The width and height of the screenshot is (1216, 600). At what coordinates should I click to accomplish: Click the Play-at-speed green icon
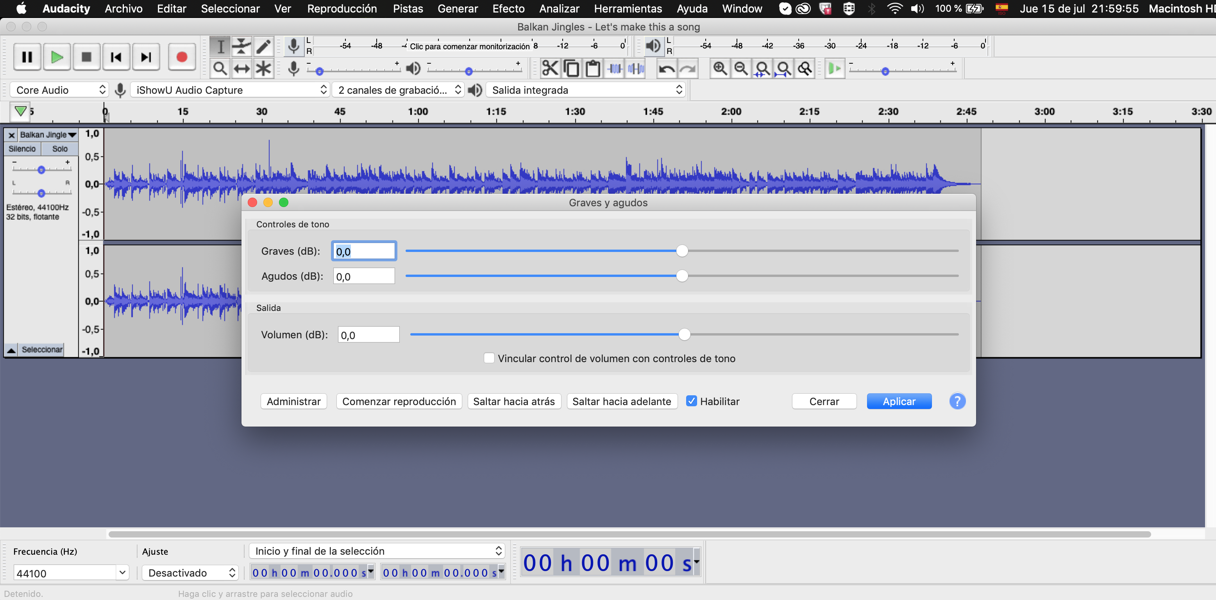[x=835, y=68]
